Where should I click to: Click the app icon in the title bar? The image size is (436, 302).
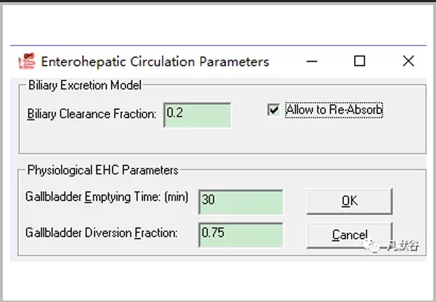(26, 61)
